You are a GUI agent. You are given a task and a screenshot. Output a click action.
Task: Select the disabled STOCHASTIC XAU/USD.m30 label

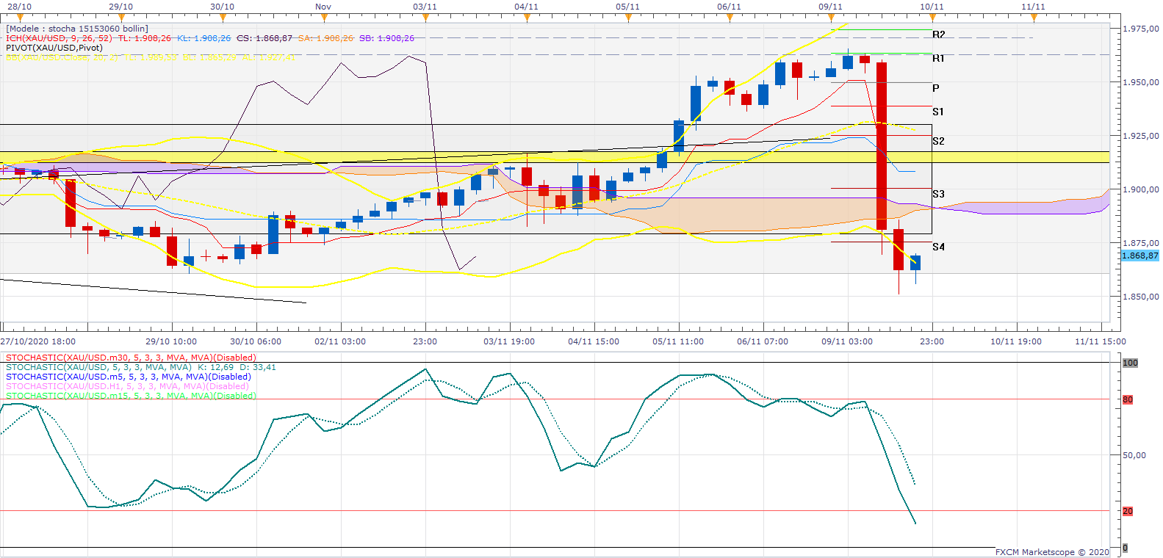(x=131, y=358)
